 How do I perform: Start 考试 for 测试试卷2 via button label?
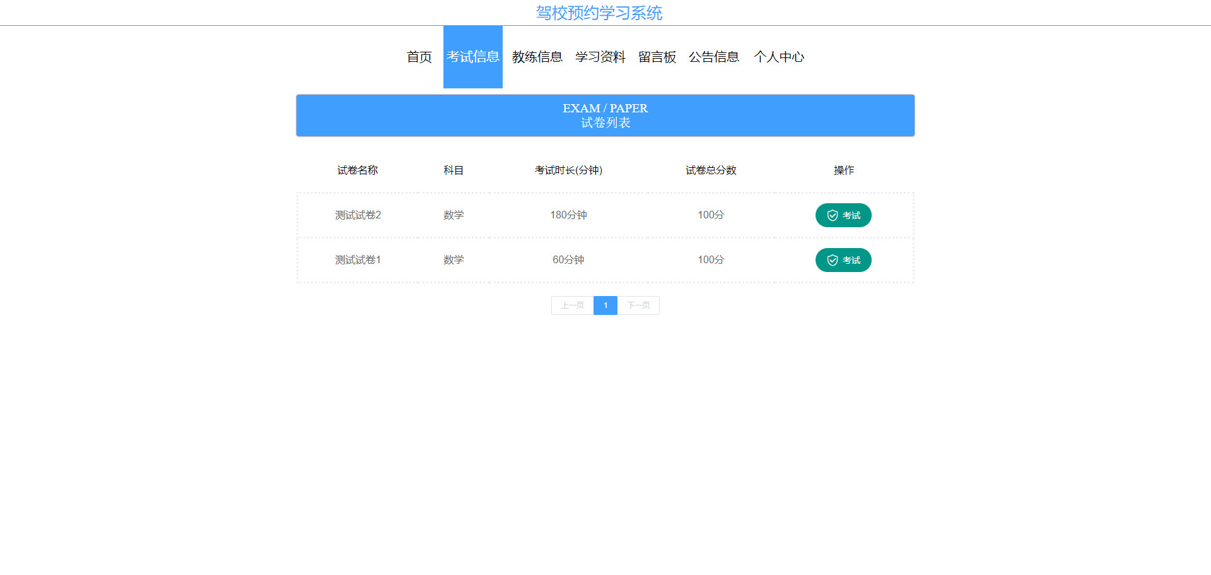point(851,215)
